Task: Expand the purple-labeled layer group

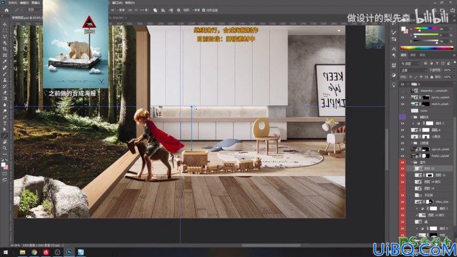Action: tap(411, 117)
